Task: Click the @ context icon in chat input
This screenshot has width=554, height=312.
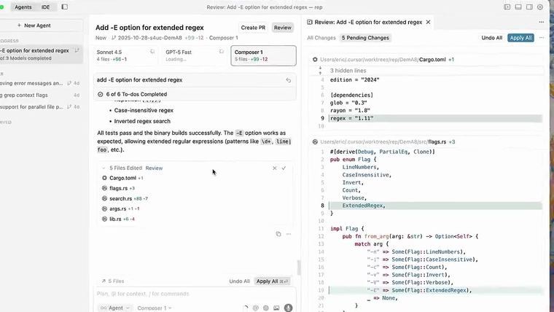Action: (x=256, y=308)
